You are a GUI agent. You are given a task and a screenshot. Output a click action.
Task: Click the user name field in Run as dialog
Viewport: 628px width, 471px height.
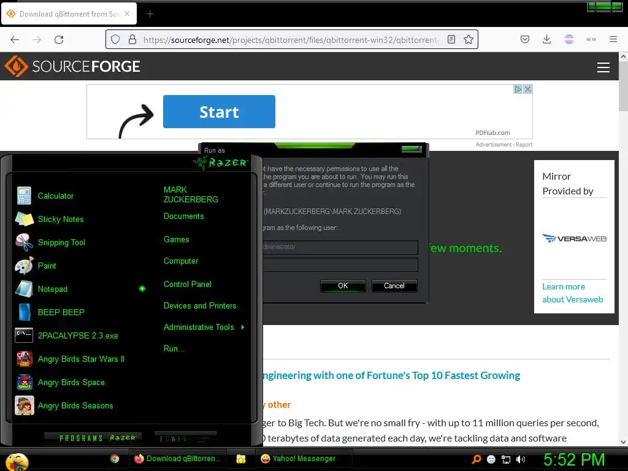(x=340, y=247)
